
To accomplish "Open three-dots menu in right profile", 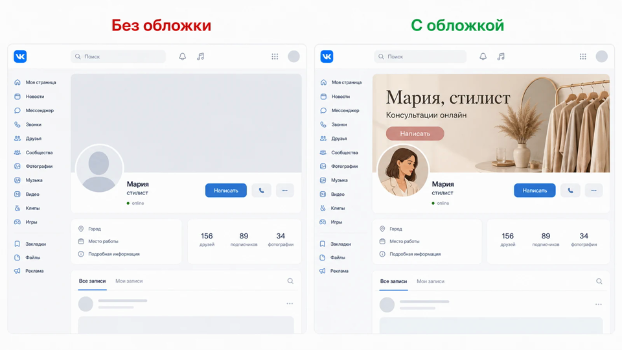I will pyautogui.click(x=594, y=191).
